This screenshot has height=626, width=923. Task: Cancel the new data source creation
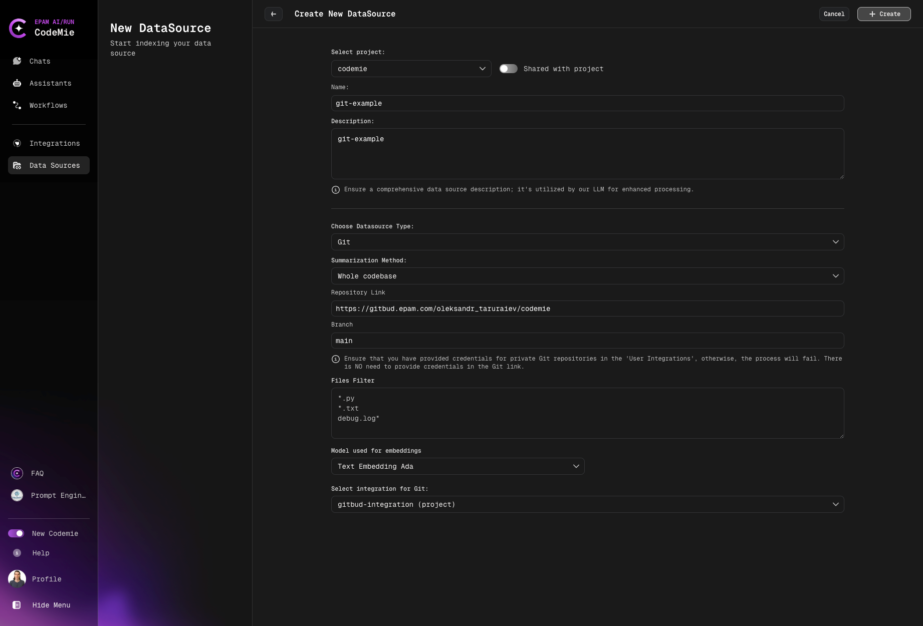click(x=833, y=14)
